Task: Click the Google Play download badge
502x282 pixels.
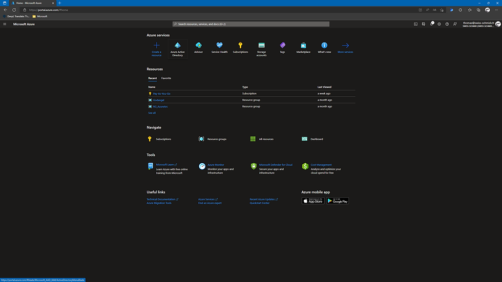Action: click(338, 201)
